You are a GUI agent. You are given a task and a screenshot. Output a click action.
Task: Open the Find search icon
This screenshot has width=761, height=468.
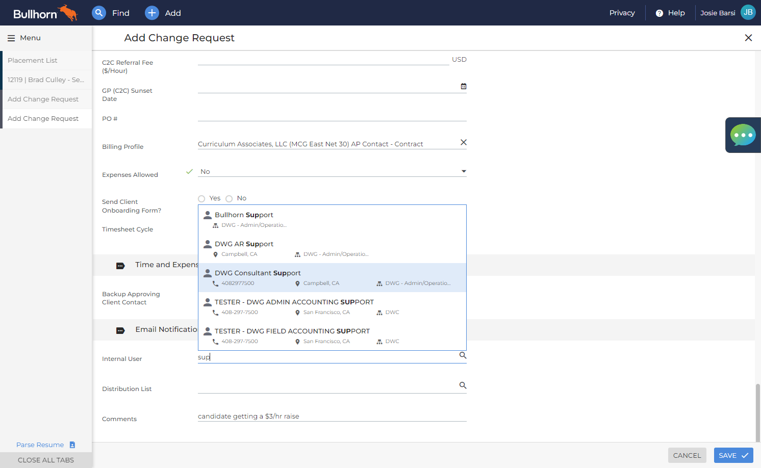click(99, 13)
